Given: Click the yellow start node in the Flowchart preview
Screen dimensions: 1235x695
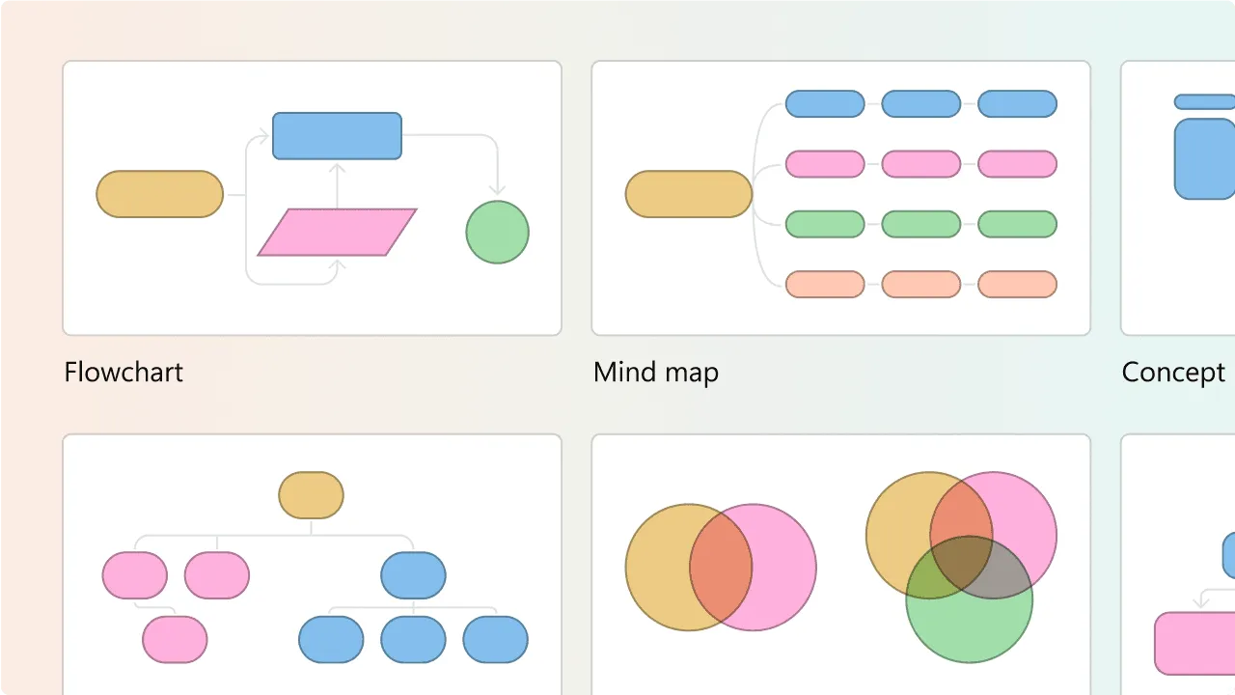Looking at the screenshot, I should (159, 194).
